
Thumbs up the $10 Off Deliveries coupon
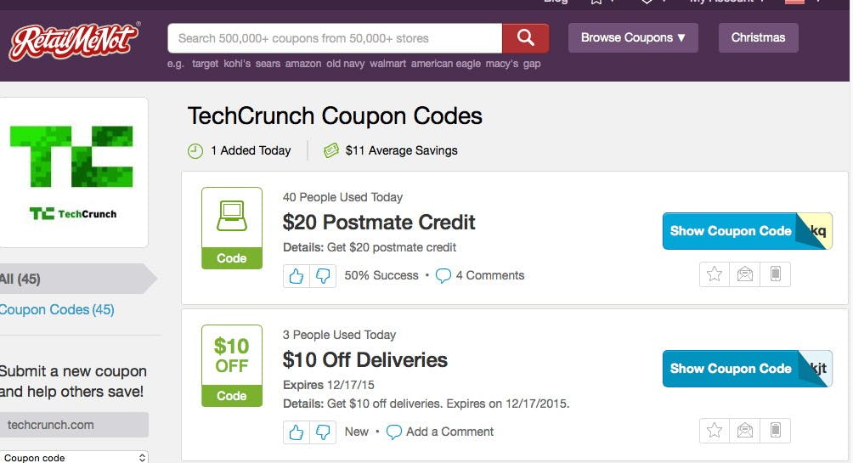click(x=297, y=432)
